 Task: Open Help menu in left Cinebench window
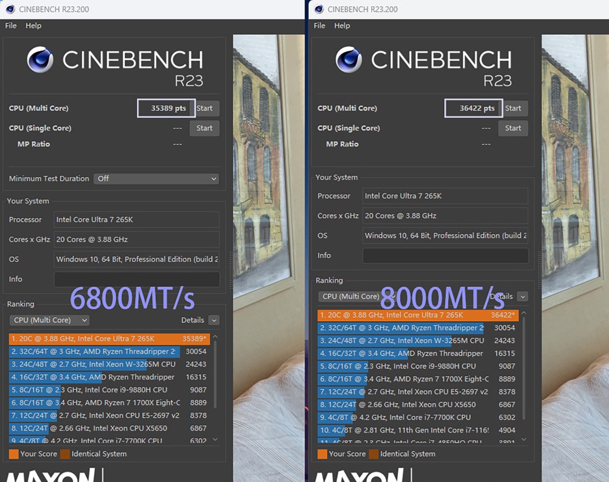point(33,26)
